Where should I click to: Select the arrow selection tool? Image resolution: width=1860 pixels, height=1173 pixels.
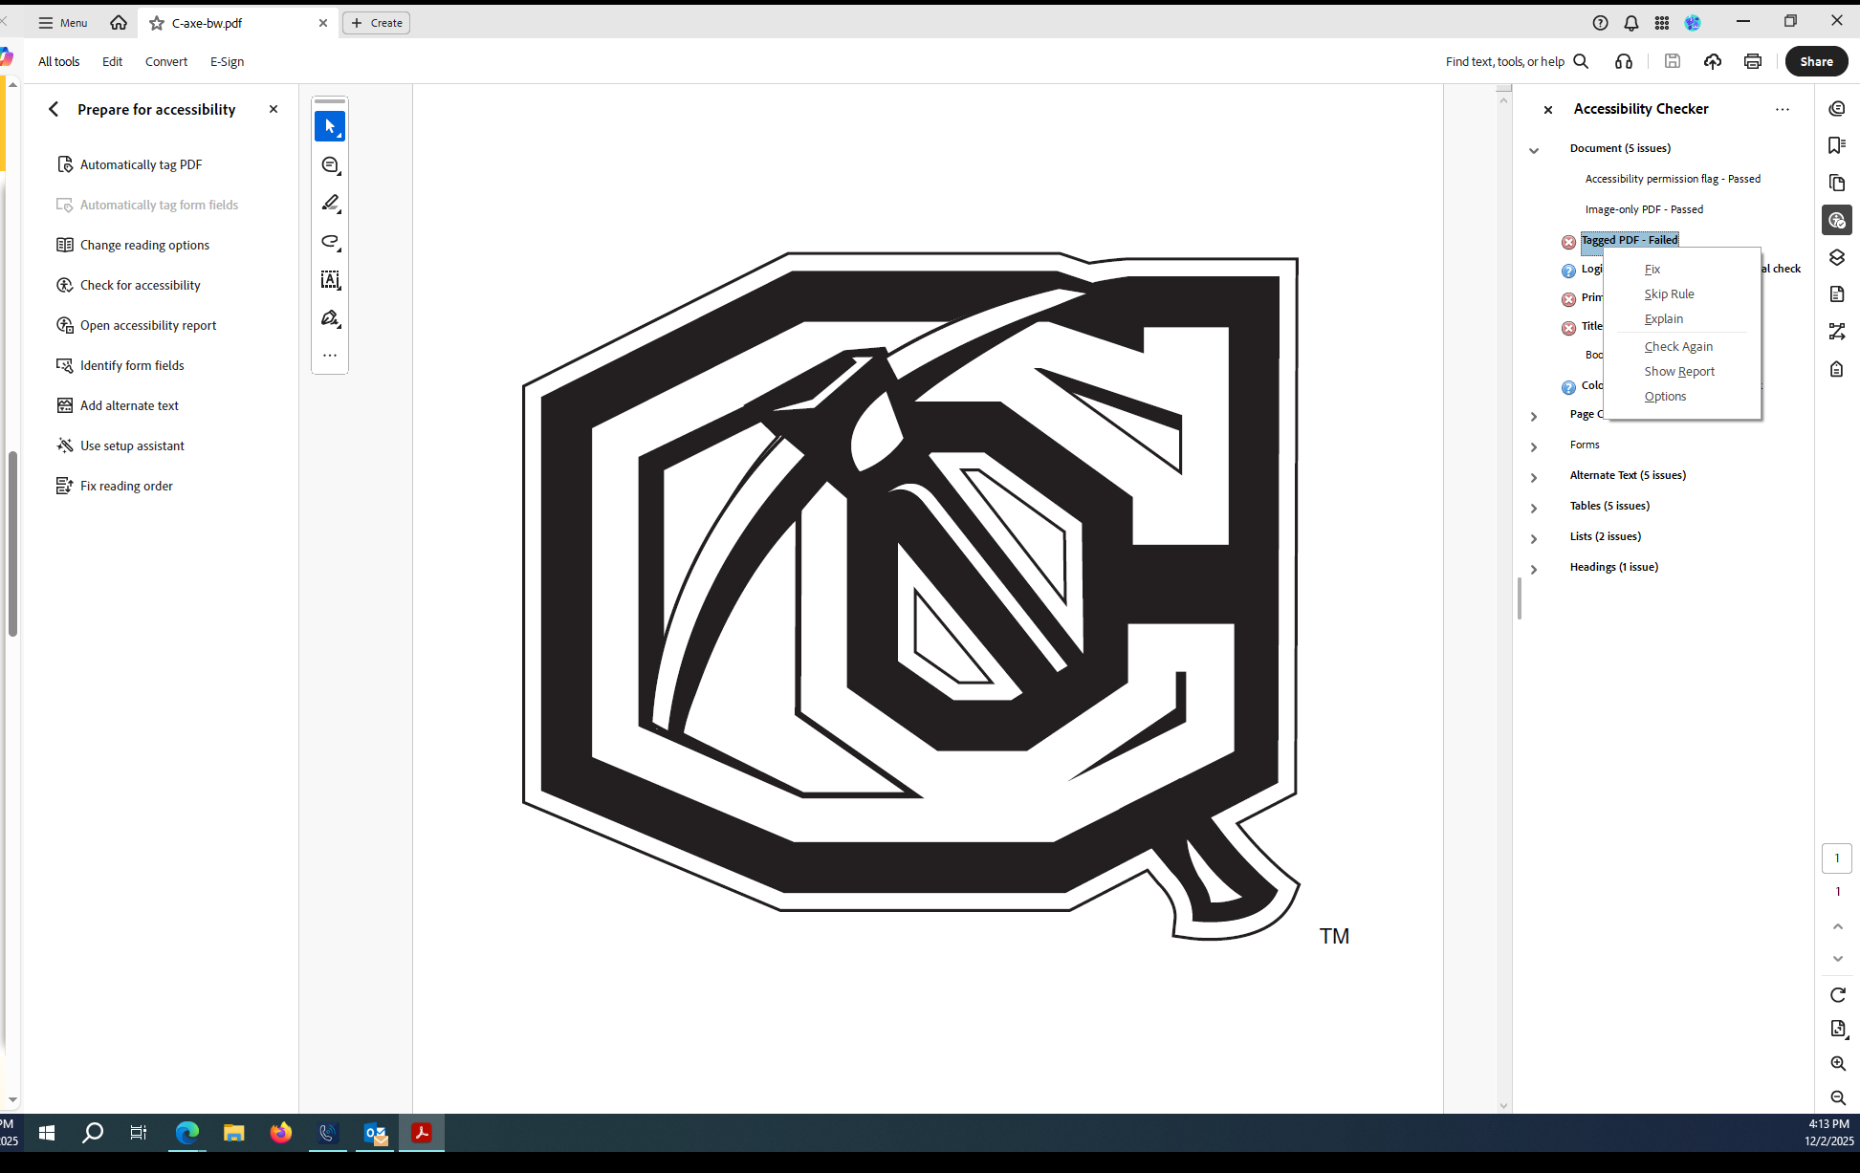point(329,126)
